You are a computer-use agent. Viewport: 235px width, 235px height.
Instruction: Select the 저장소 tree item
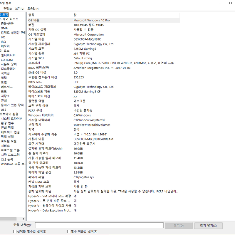click(5, 96)
